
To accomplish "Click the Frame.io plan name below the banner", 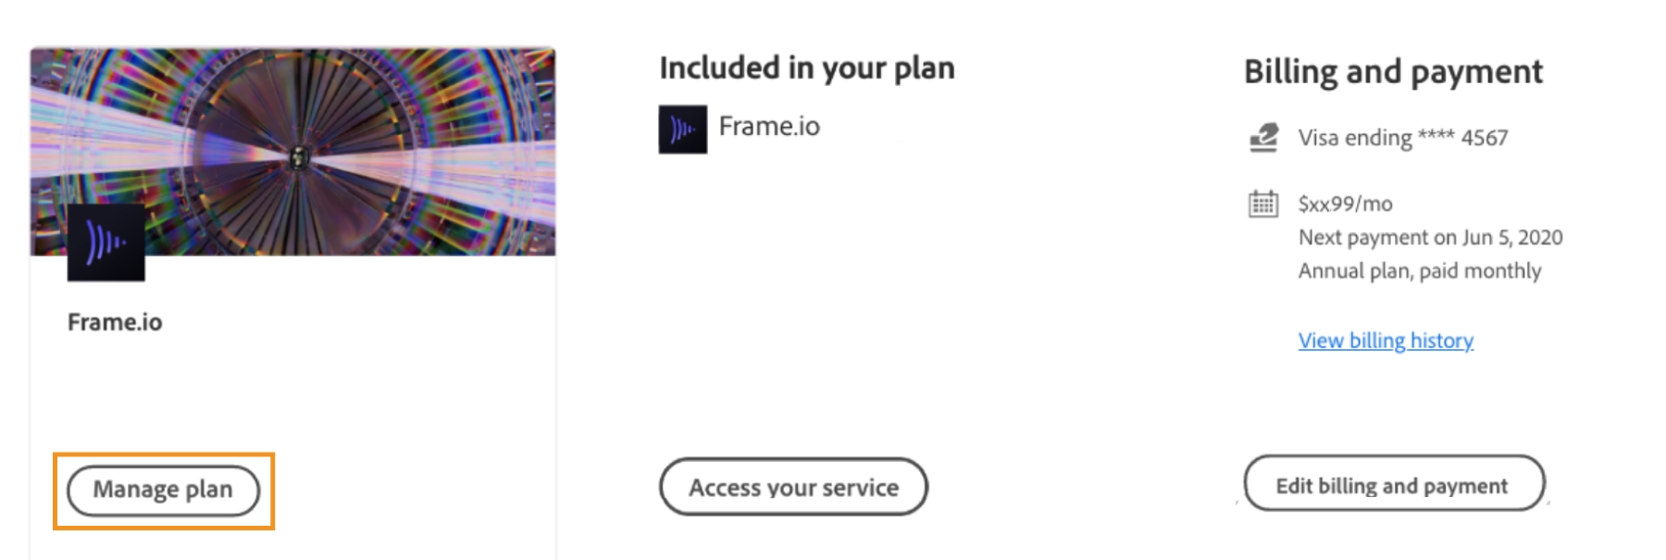I will 115,322.
